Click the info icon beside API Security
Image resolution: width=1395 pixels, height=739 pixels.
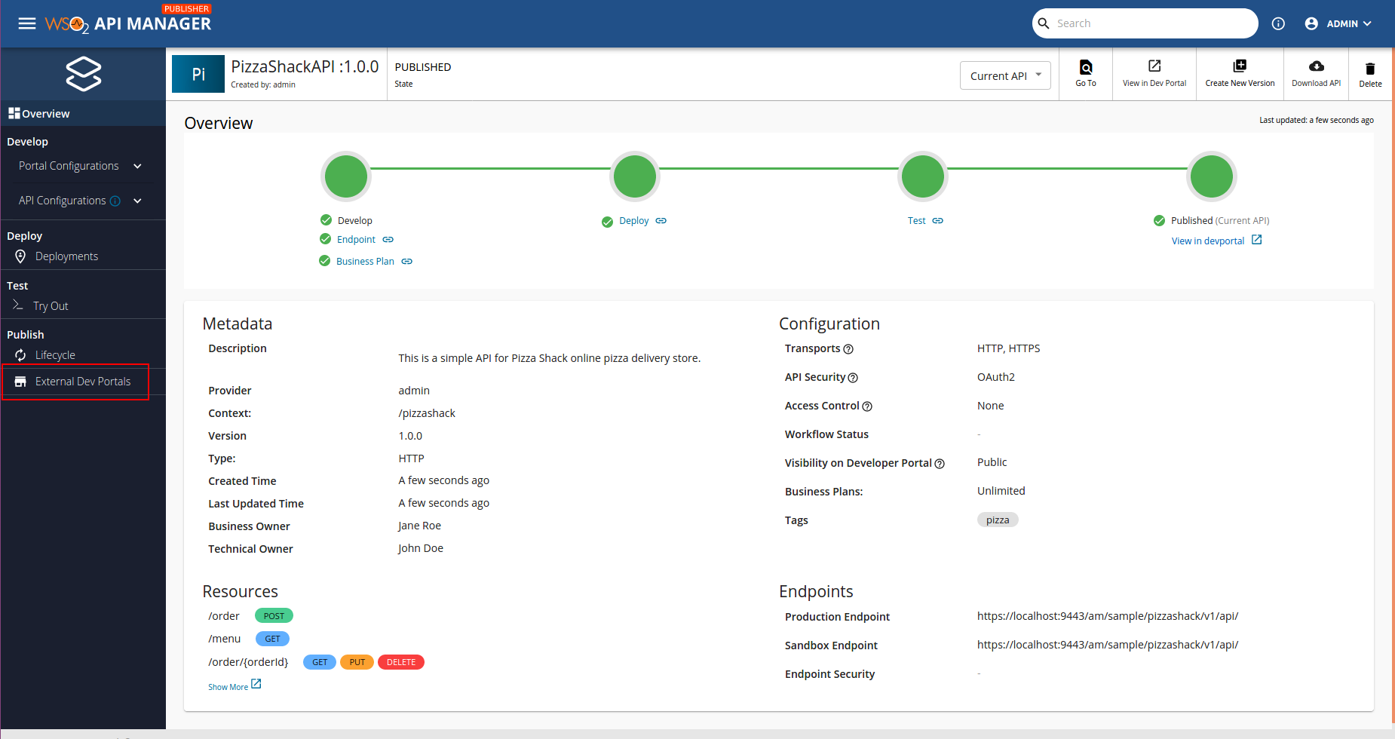click(x=853, y=377)
